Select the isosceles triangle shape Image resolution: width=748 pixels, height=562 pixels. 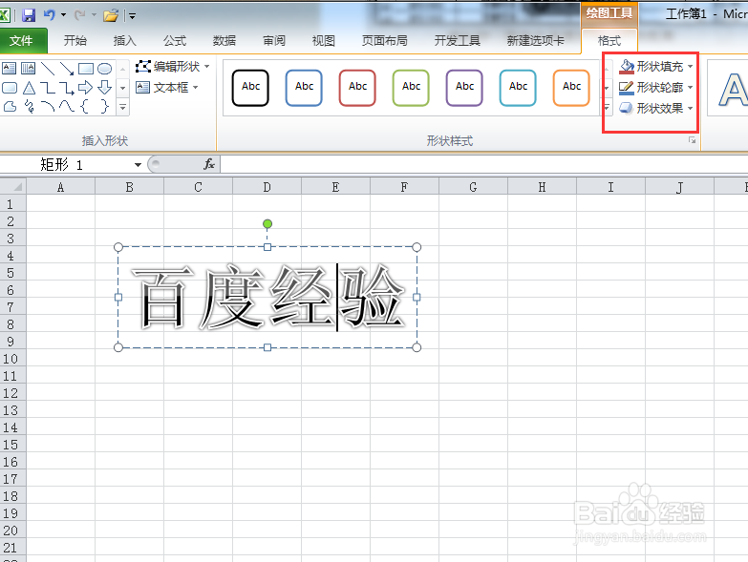(29, 88)
